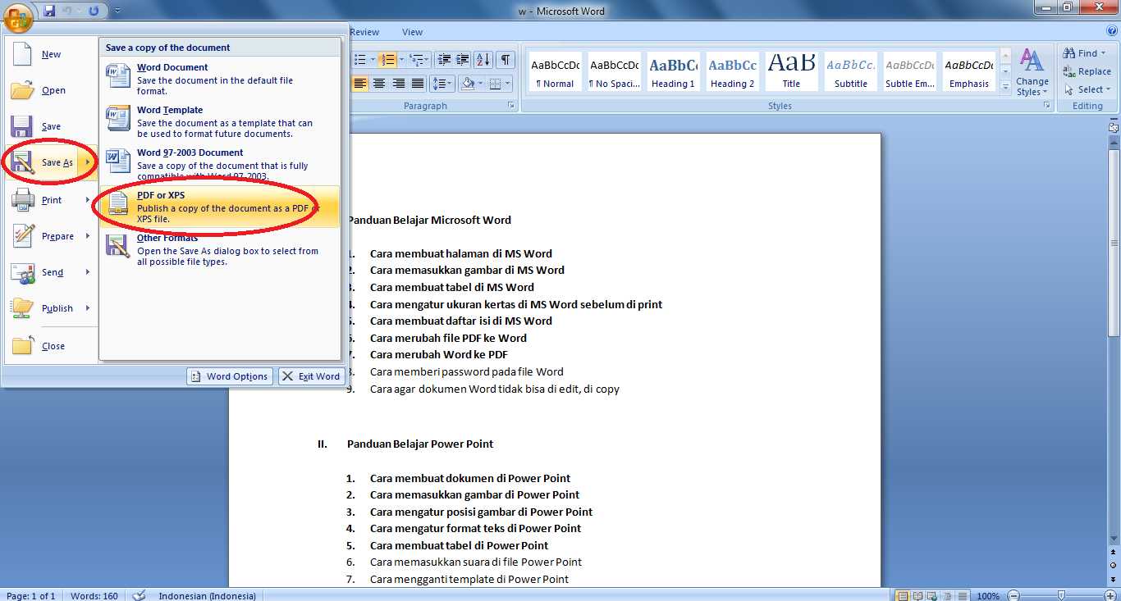The width and height of the screenshot is (1121, 601).
Task: Open the line spacing options
Action: [442, 83]
